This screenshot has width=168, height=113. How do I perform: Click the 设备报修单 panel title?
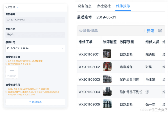[89, 31]
